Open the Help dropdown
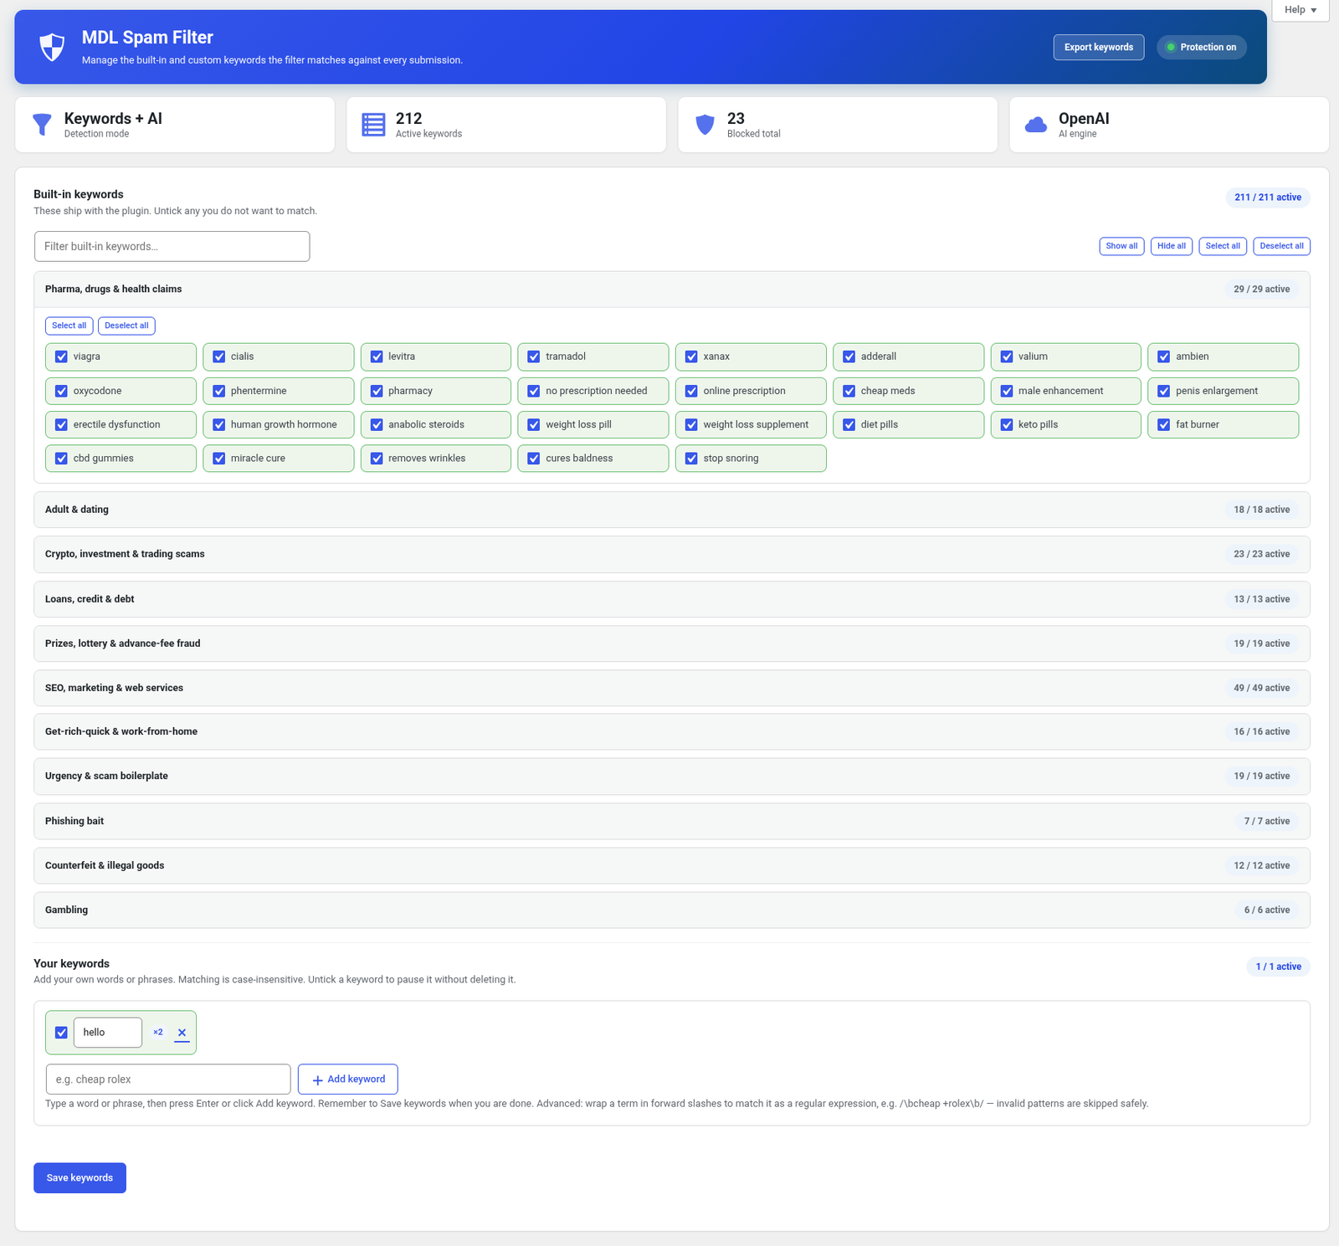 1301,10
